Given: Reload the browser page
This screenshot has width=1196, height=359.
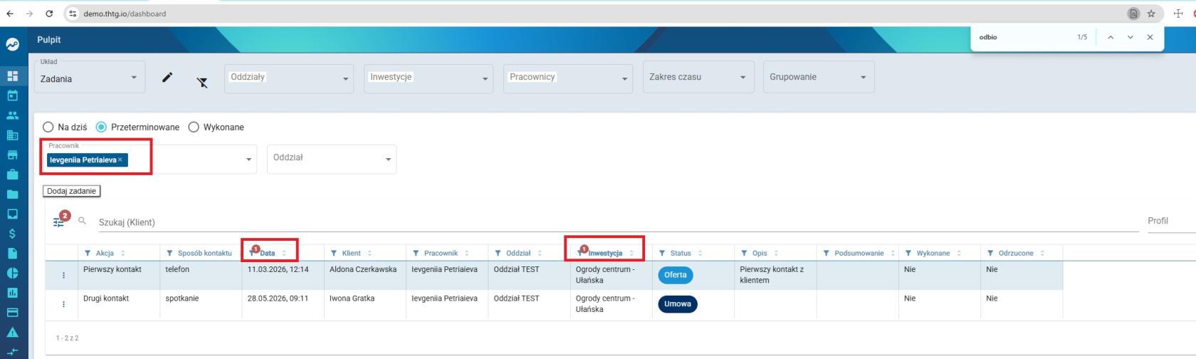Looking at the screenshot, I should pos(49,14).
